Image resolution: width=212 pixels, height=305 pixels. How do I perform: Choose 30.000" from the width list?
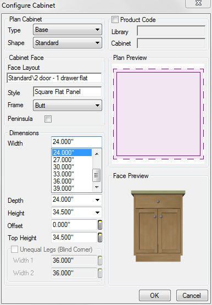(72, 167)
